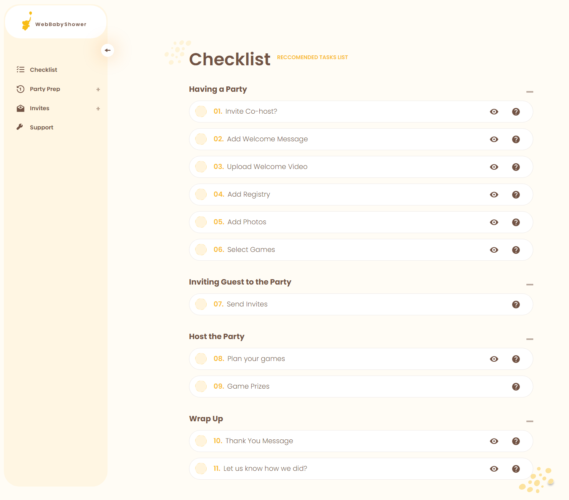Click the Wrap Up heading
Screen dimensions: 569x500
[x=206, y=419]
